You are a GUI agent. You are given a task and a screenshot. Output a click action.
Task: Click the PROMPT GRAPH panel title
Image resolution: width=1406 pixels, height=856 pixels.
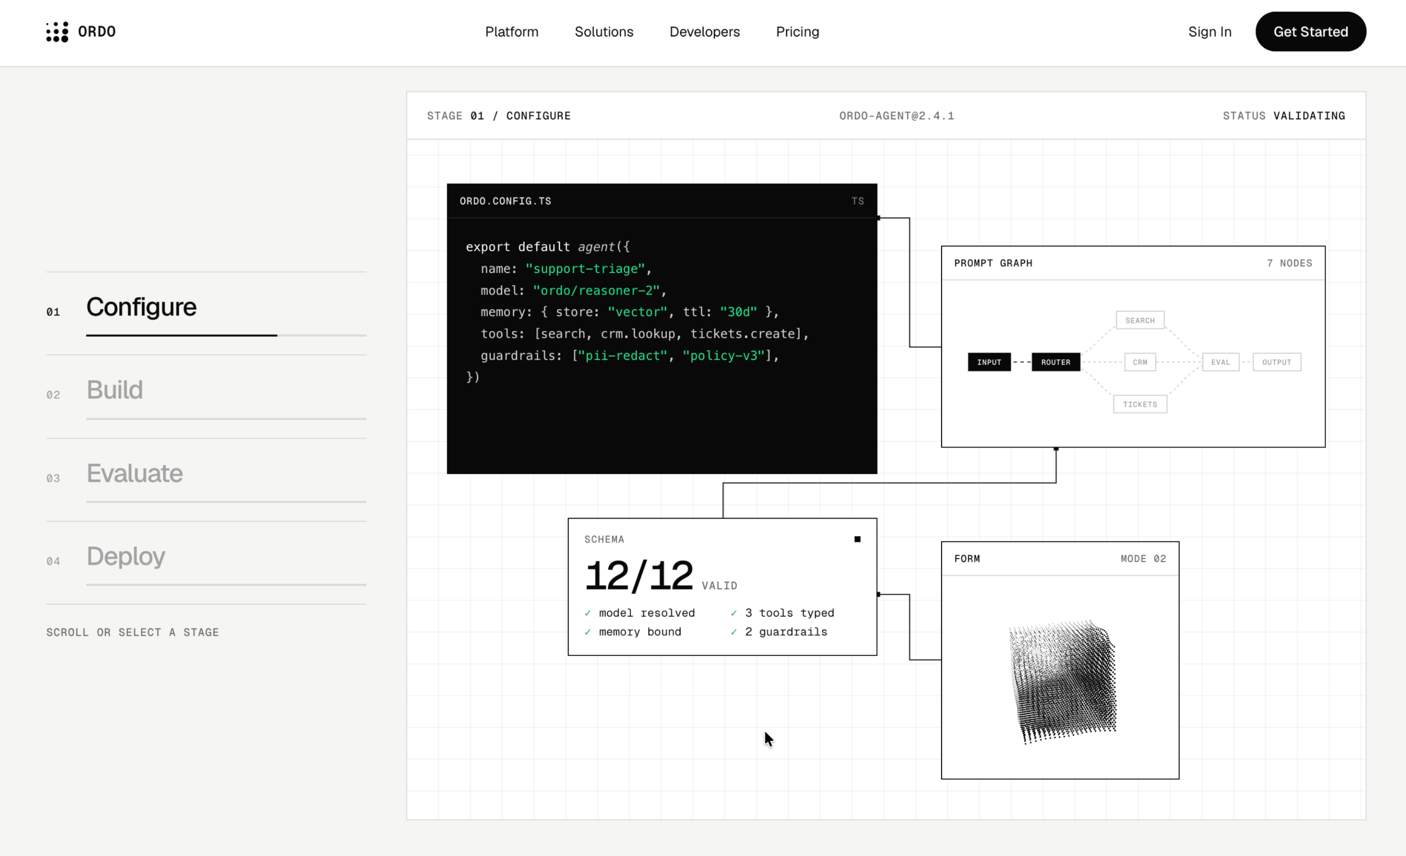coord(993,263)
